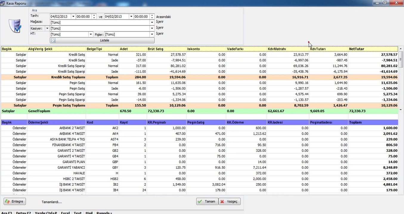Viewport: 404px width, 214px height.
Task: Open the Raporla dropdown in bottom toolbar
Action: (x=104, y=213)
